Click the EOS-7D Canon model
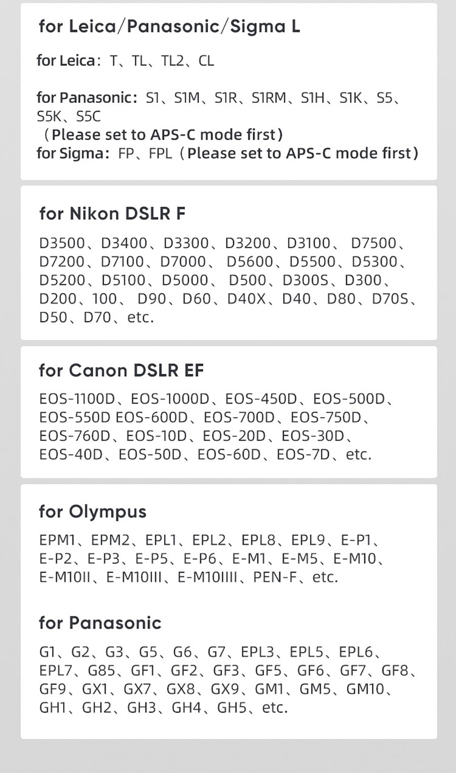 pos(303,454)
